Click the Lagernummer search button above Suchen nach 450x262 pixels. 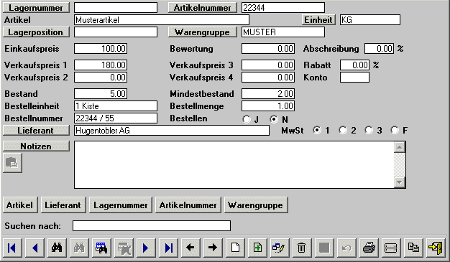click(121, 205)
